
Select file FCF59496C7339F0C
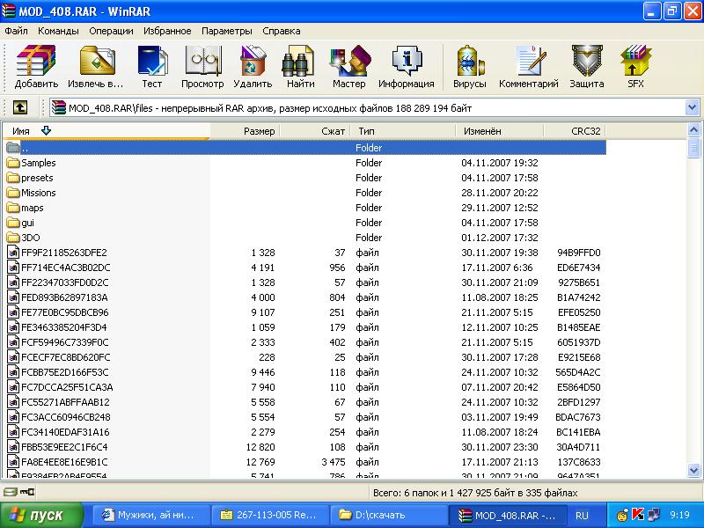[306, 342]
